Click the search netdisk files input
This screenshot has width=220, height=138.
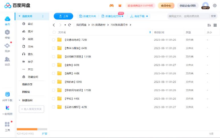click(x=188, y=16)
